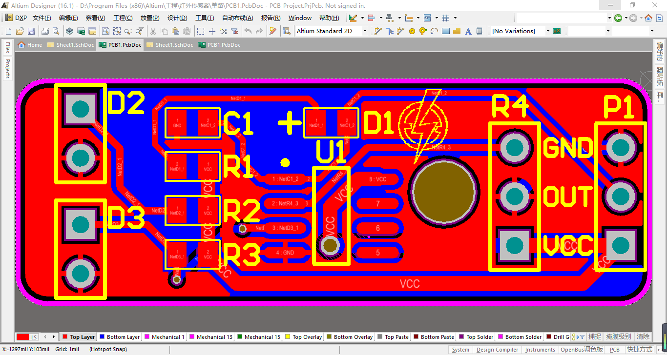The height and width of the screenshot is (355, 667).
Task: Select the interactive routing tool
Action: [378, 31]
